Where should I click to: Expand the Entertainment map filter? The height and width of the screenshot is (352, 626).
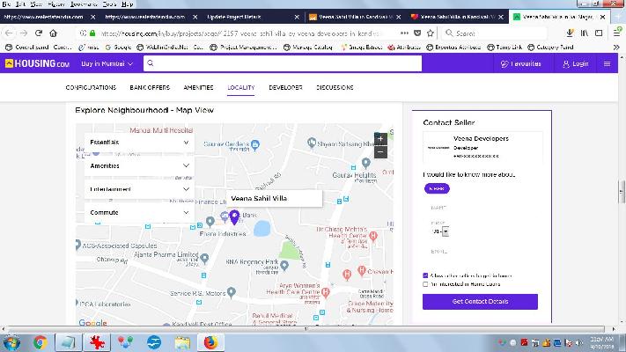[x=139, y=189]
